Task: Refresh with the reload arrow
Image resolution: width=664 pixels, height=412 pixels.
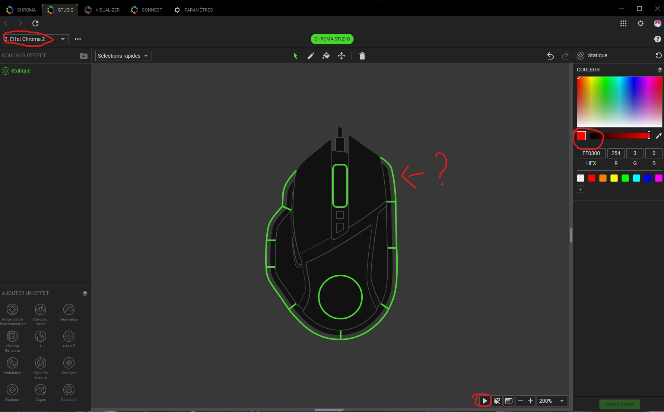Action: click(35, 23)
